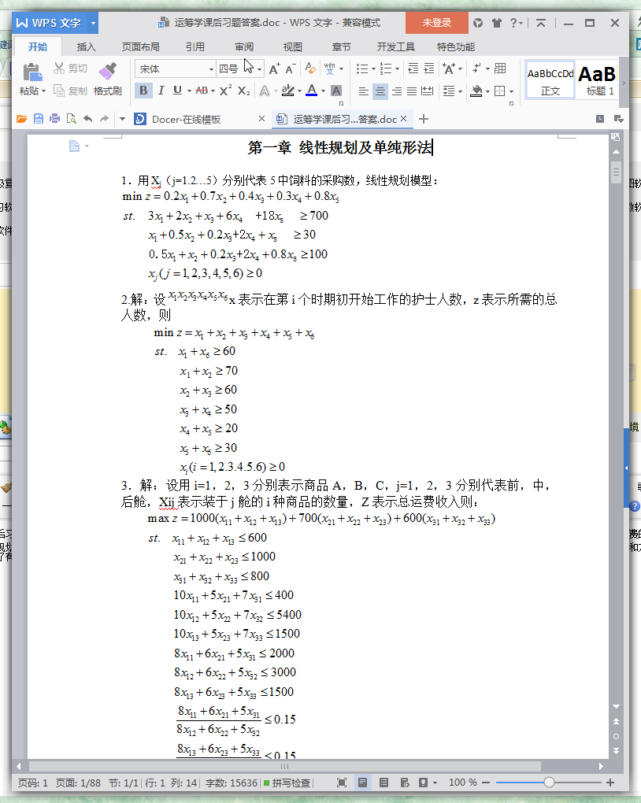This screenshot has width=641, height=803.
Task: Open the 审阅 ribbon tab
Action: click(x=244, y=47)
